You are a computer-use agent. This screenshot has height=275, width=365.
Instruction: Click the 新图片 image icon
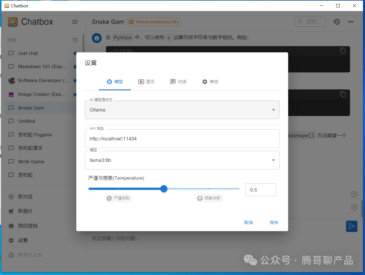11,211
